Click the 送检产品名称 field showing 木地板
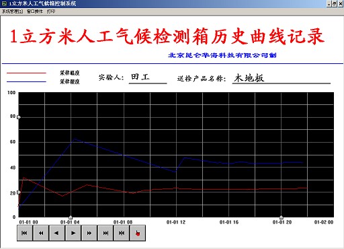The width and height of the screenshot is (344, 249). point(281,78)
